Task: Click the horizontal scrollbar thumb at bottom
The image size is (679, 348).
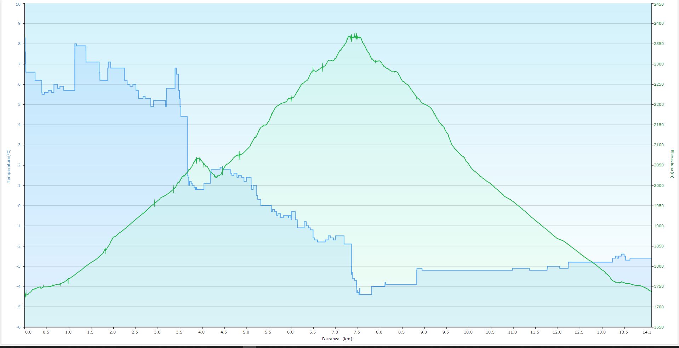Action: tap(249, 347)
